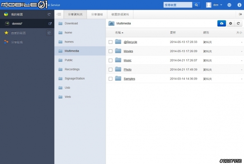Click date 2014-05-13 17:28:33
The height and width of the screenshot is (164, 244).
click(x=183, y=42)
